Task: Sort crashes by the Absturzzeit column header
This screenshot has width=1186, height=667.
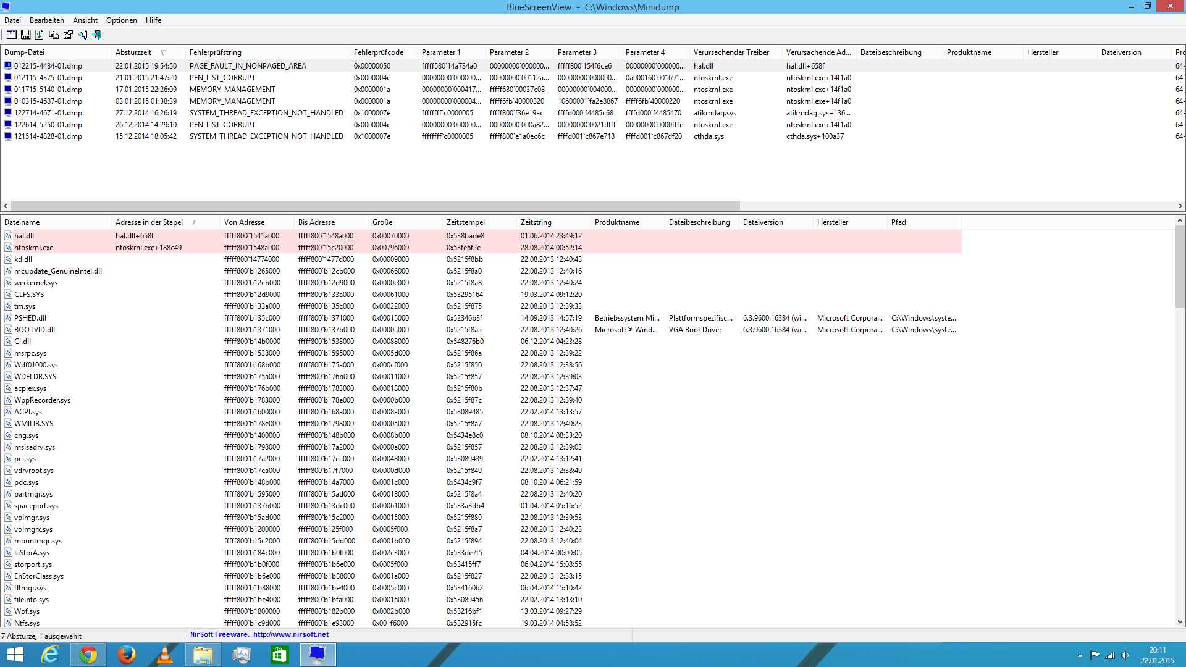Action: pyautogui.click(x=133, y=52)
